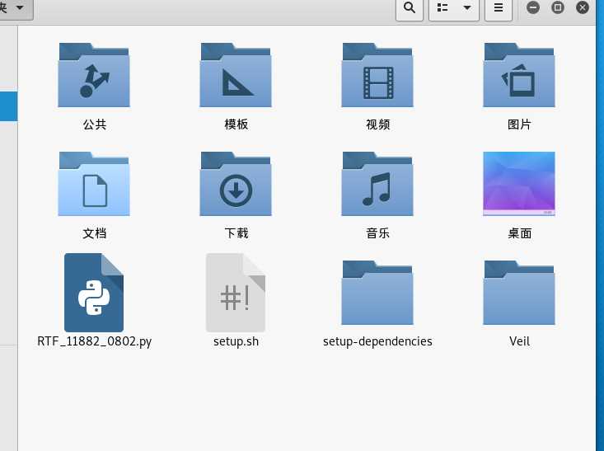Toggle list view icon in toolbar
This screenshot has width=604, height=451.
[x=442, y=8]
